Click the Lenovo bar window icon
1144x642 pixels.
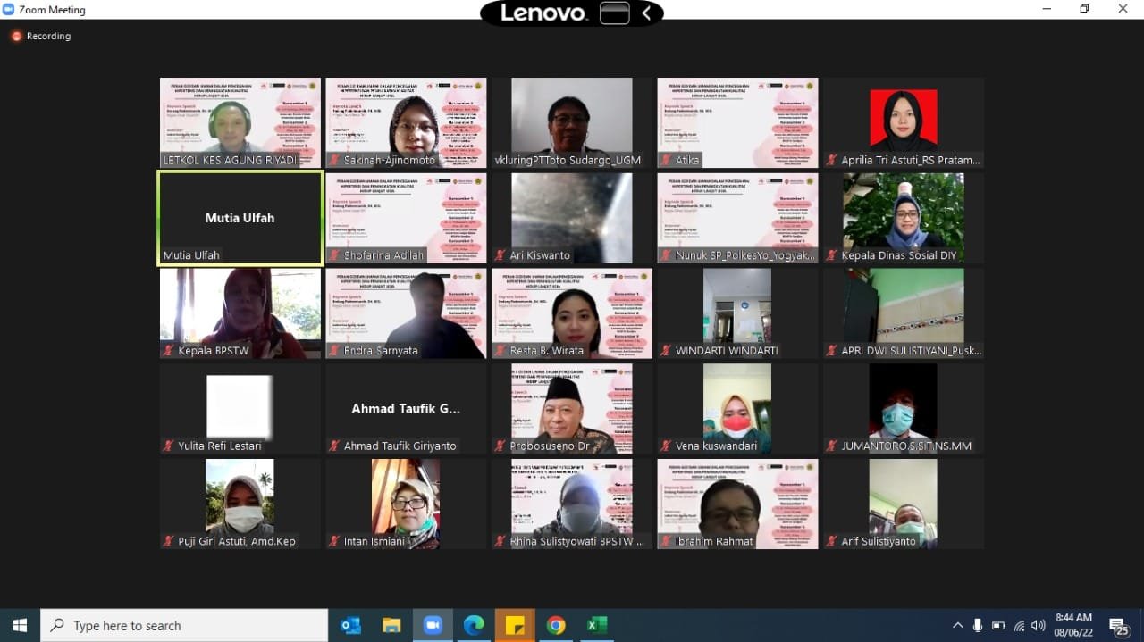[x=615, y=13]
